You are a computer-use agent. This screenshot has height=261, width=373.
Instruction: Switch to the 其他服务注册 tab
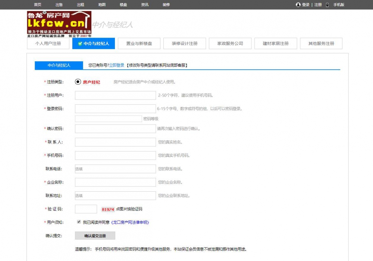point(321,44)
